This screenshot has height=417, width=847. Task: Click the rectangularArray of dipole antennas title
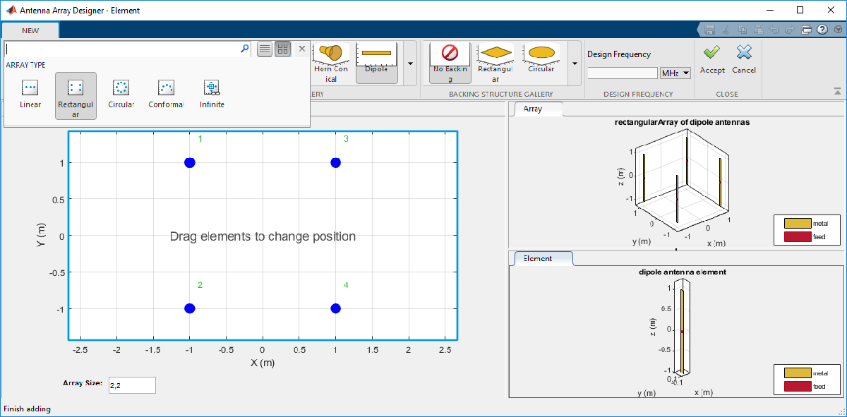point(682,122)
